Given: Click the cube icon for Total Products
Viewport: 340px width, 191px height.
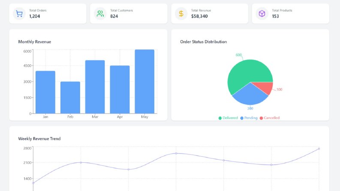Looking at the screenshot, I should 262,14.
